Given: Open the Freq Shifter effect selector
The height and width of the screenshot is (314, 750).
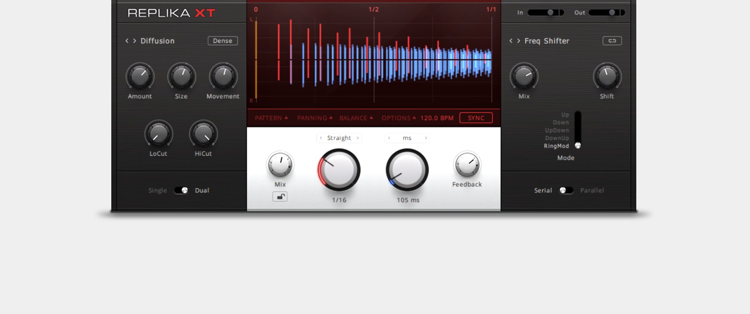Looking at the screenshot, I should click(547, 41).
